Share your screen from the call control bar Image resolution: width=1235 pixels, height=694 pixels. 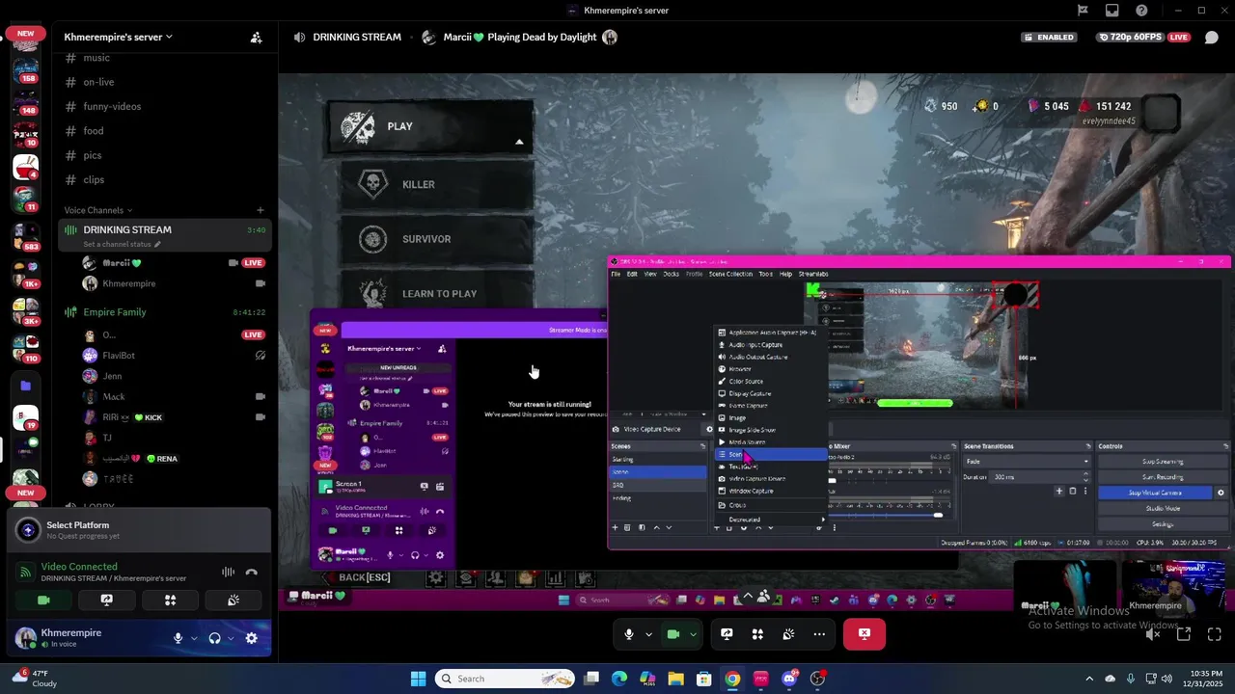(727, 634)
